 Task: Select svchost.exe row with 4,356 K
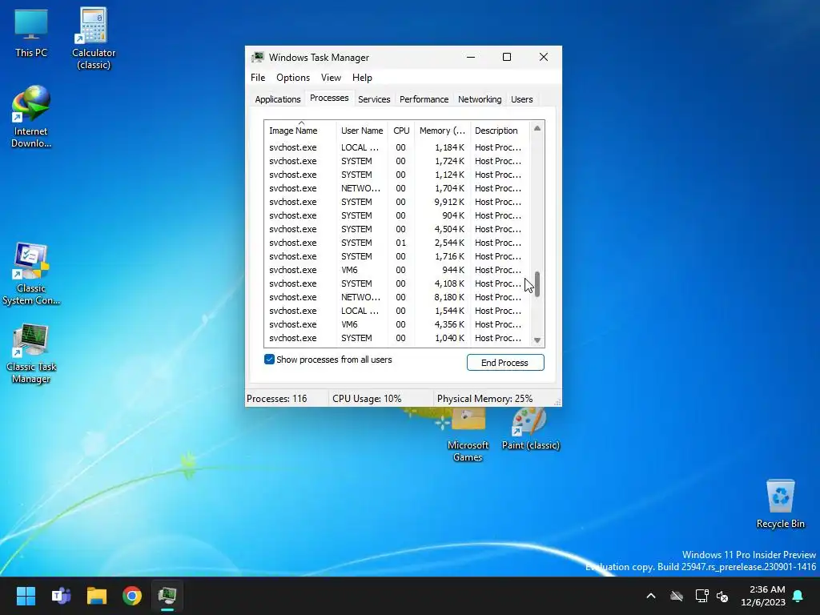pyautogui.click(x=396, y=324)
